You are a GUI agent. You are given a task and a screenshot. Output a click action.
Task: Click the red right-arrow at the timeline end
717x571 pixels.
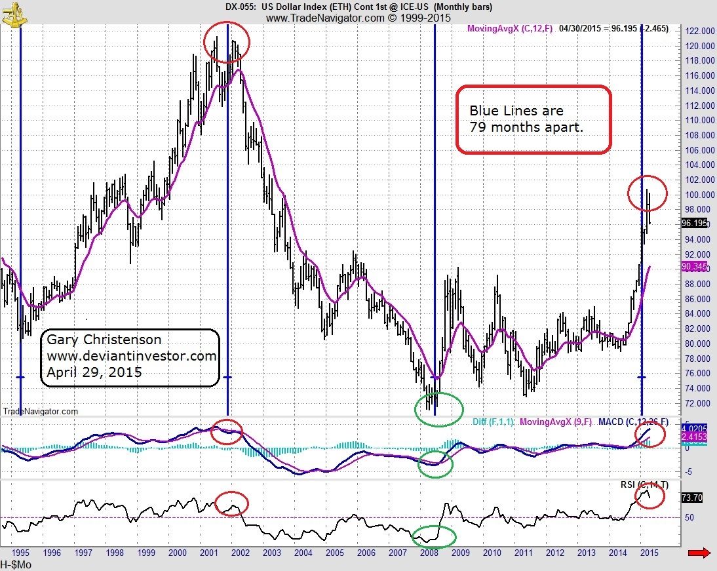(x=699, y=553)
